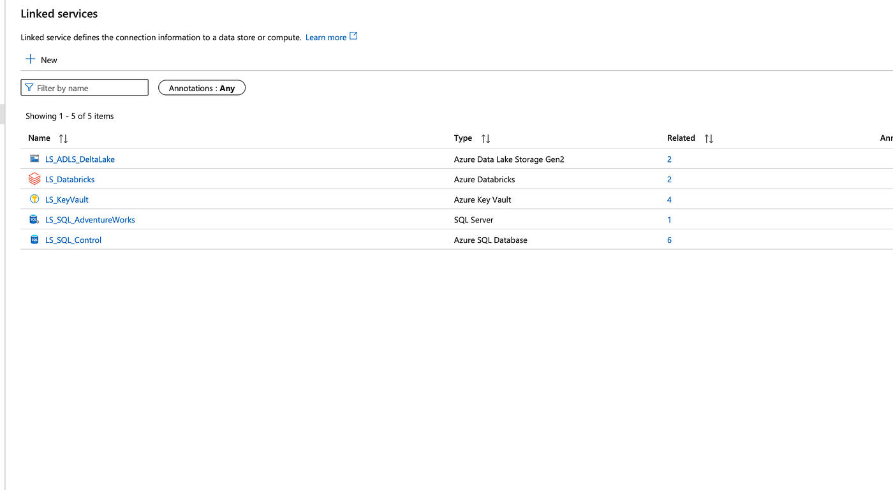Click the plus icon beside New
The height and width of the screenshot is (490, 893).
[x=30, y=59]
